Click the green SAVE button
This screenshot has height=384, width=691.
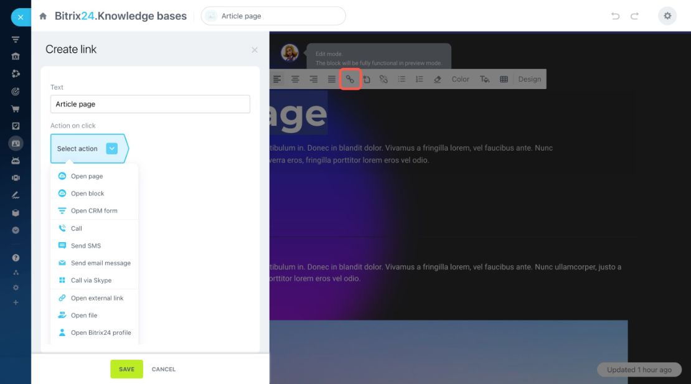pyautogui.click(x=126, y=369)
